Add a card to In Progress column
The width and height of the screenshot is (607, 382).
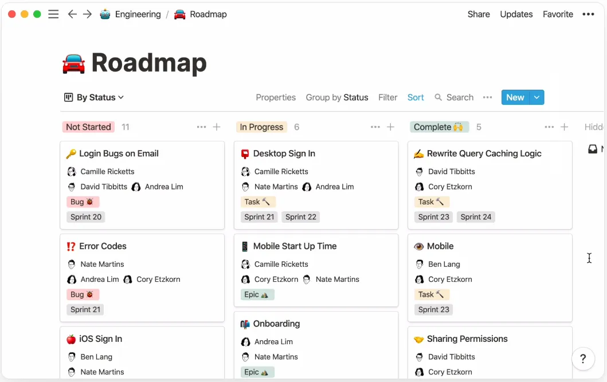point(390,127)
